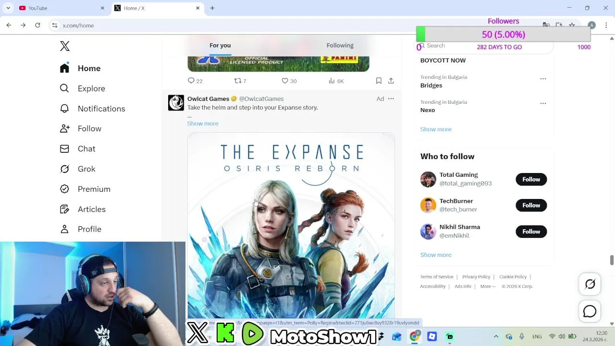This screenshot has height=346, width=615.
Task: Open Total Gaming profile name
Action: click(x=459, y=175)
